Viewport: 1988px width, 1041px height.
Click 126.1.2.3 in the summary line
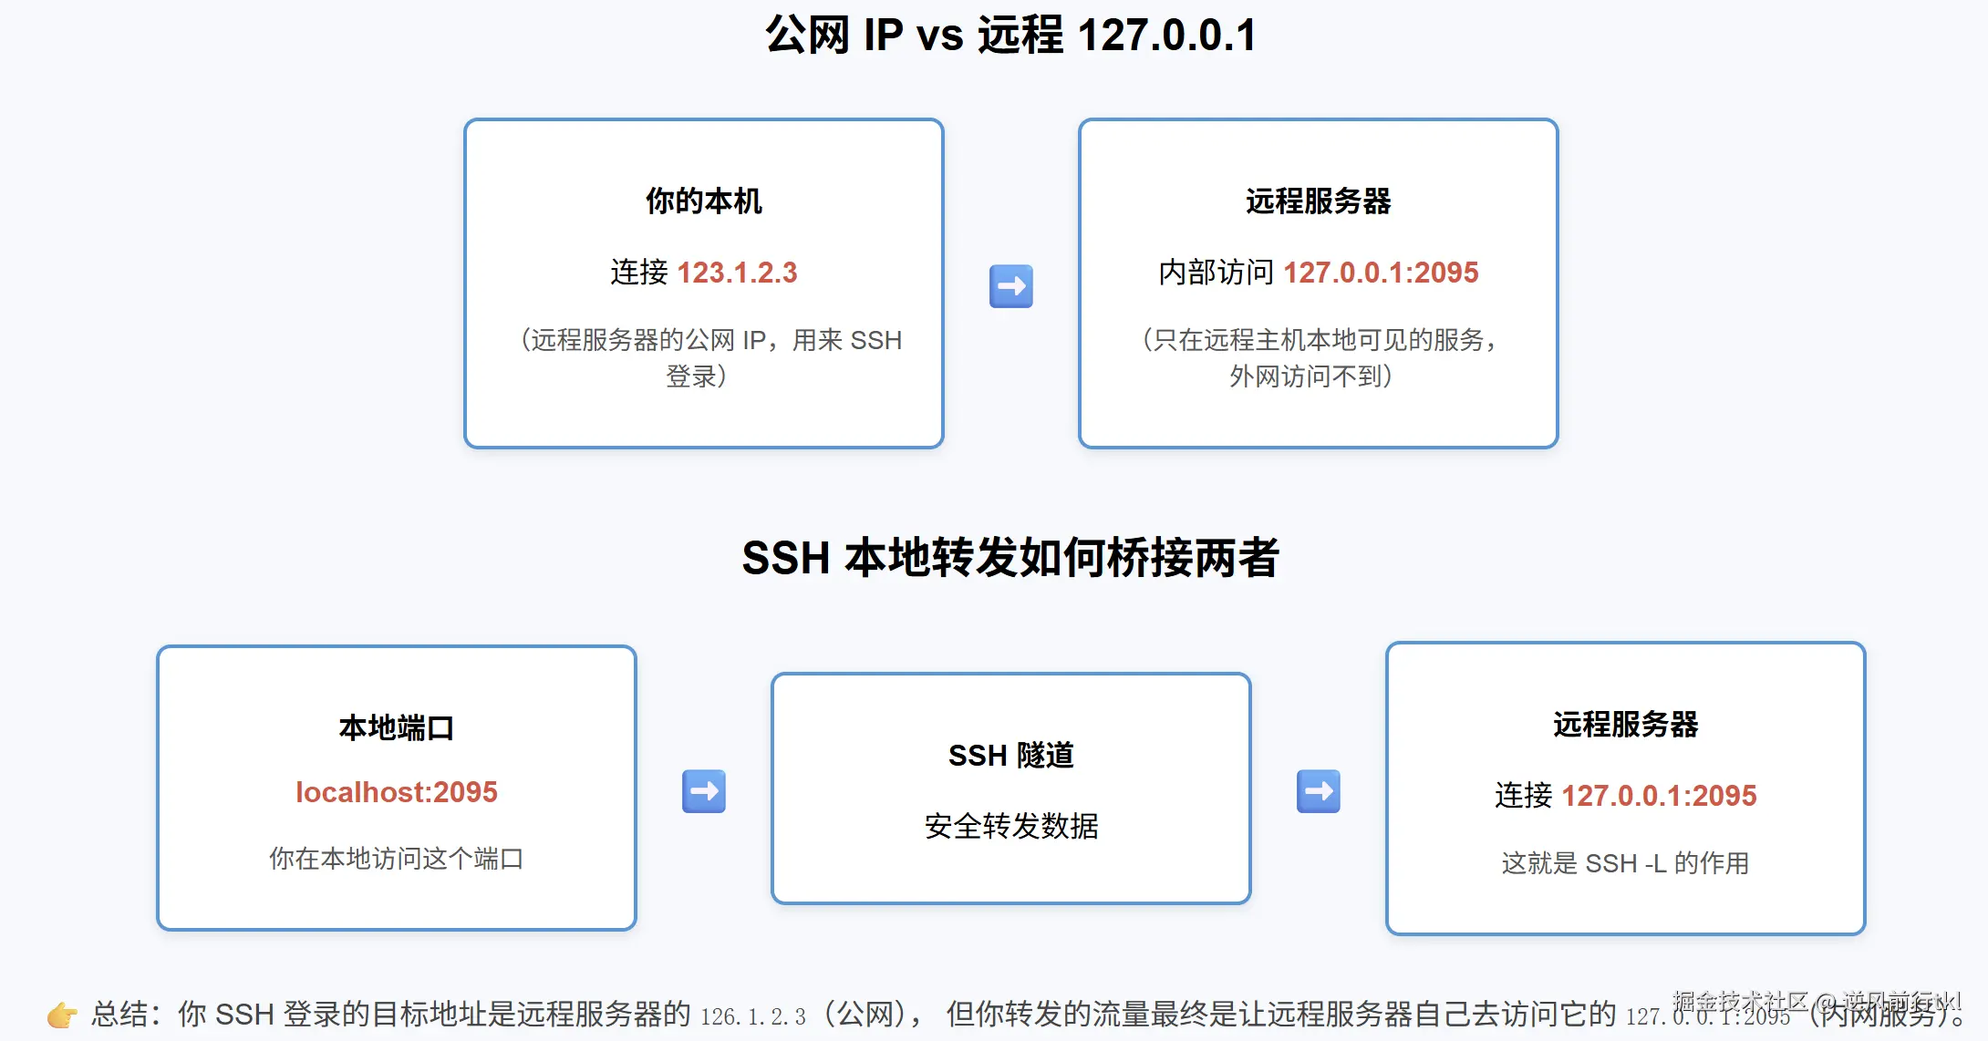click(753, 1016)
